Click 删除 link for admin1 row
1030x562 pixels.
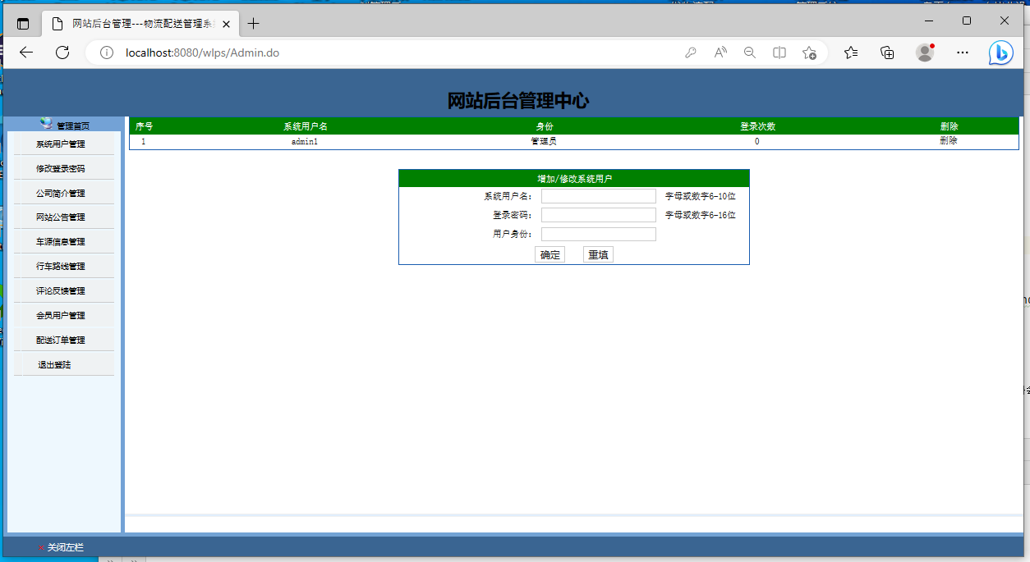tap(949, 140)
